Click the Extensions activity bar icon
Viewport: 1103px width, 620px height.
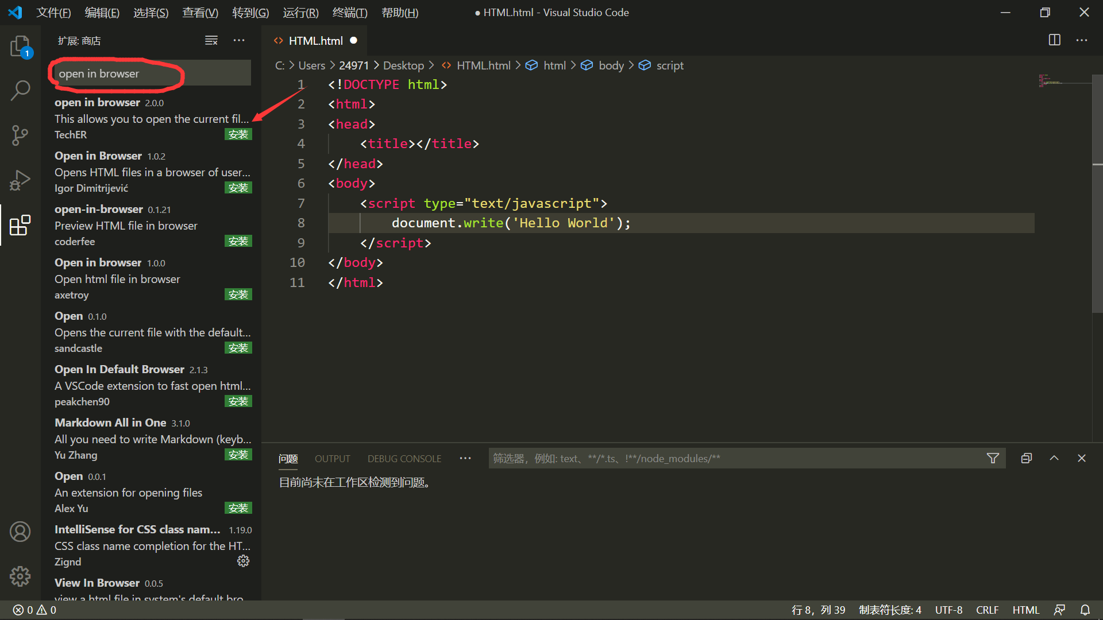point(20,225)
